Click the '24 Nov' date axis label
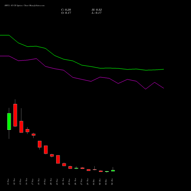The image size is (191, 191). click(x=63, y=182)
